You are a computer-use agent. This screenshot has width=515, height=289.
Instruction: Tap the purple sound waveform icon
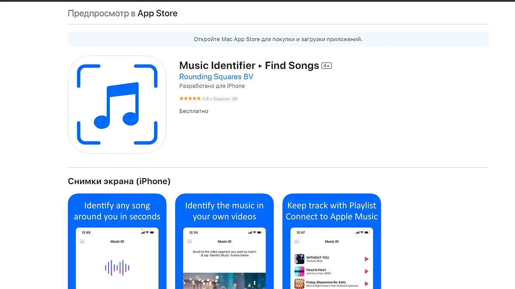click(x=117, y=268)
